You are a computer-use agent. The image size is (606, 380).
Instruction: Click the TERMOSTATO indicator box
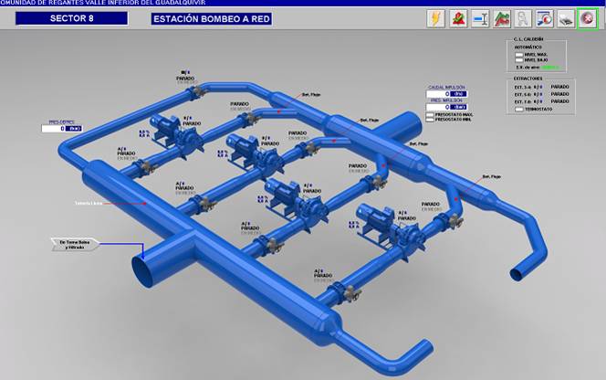coord(519,110)
